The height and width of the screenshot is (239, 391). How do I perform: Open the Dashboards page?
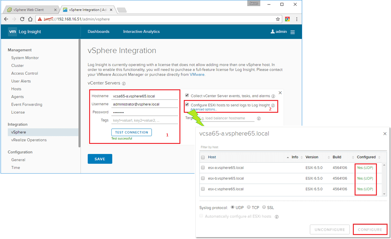click(99, 32)
